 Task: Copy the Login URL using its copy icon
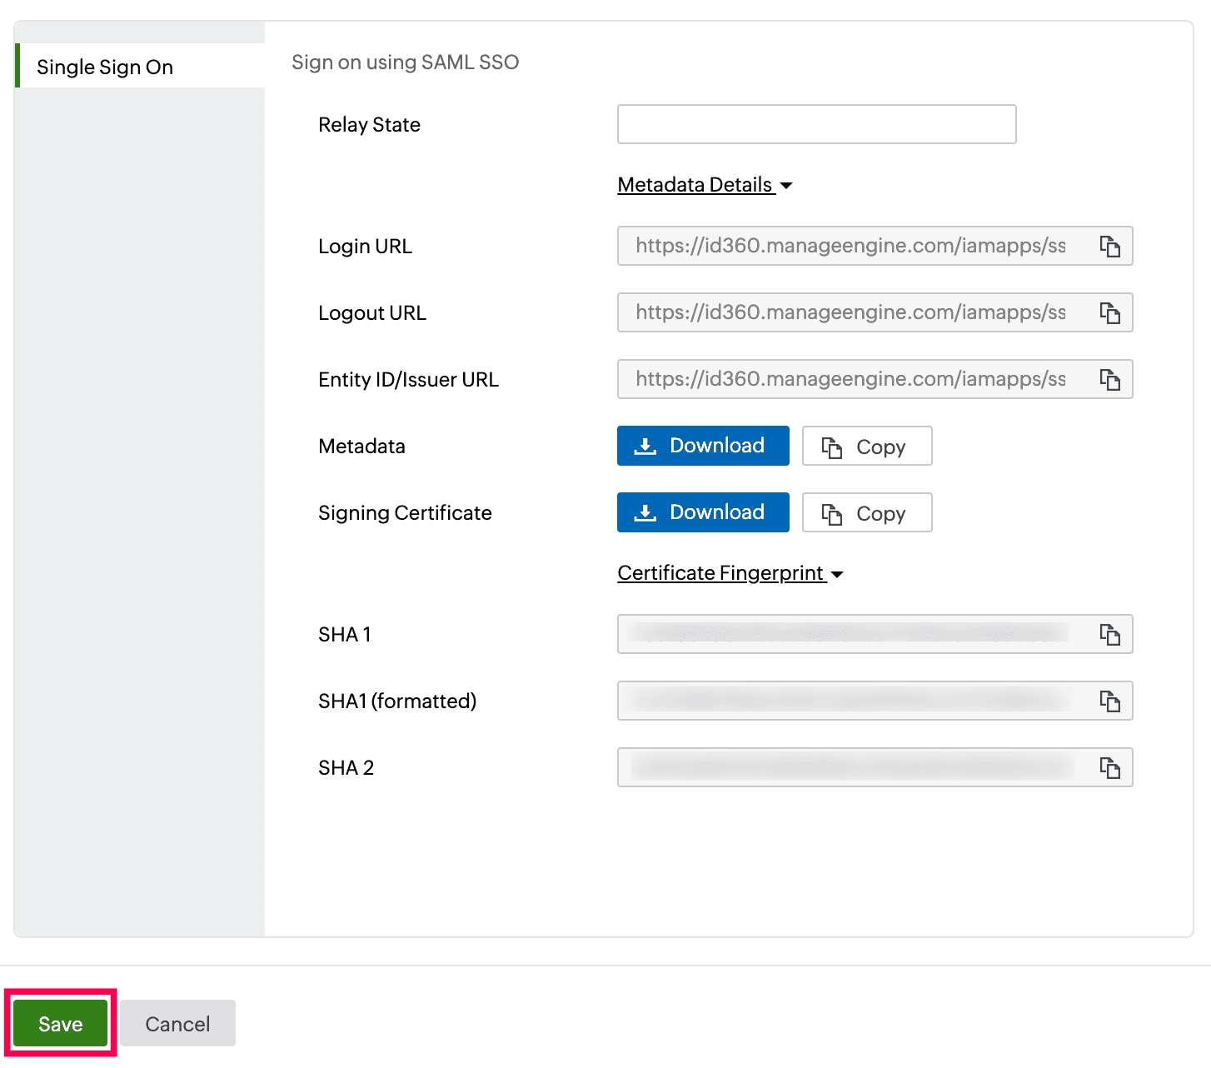pyautogui.click(x=1110, y=246)
